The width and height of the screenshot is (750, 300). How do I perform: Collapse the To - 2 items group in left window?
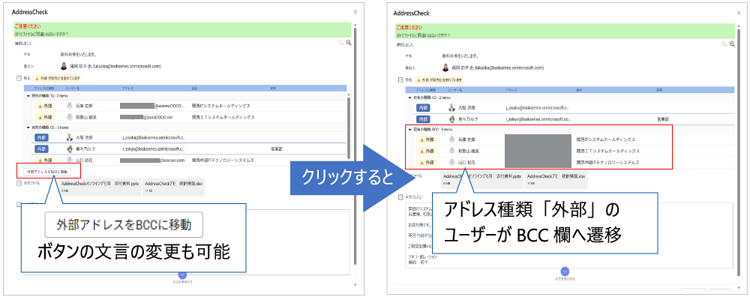pyautogui.click(x=28, y=97)
